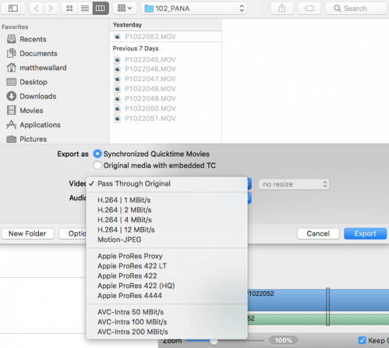Screen dimensions: 389x348
Task: Toggle the Keep checkbox near zoom
Action: [362, 340]
